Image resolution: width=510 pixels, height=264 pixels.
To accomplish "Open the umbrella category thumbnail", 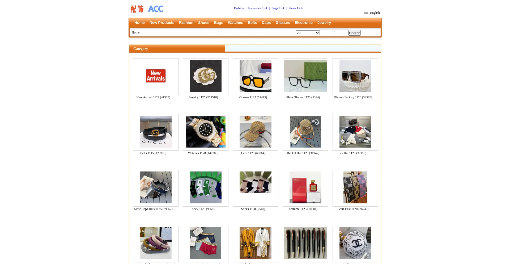I will click(x=355, y=243).
